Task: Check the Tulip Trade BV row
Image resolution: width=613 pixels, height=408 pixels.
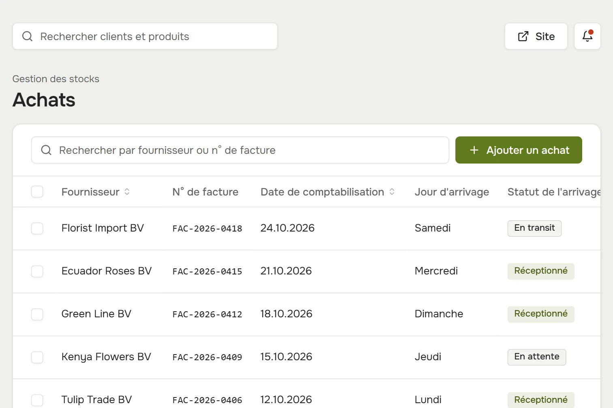Action: pyautogui.click(x=37, y=400)
